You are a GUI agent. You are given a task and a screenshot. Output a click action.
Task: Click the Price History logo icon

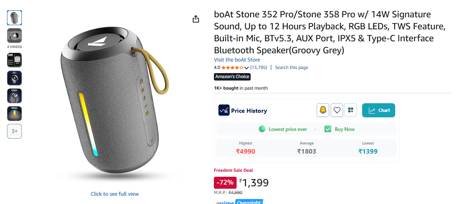[224, 110]
